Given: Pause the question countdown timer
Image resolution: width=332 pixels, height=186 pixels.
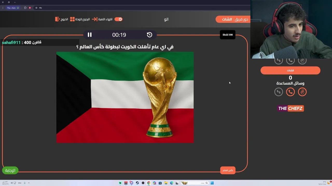Looking at the screenshot, I should coord(89,35).
